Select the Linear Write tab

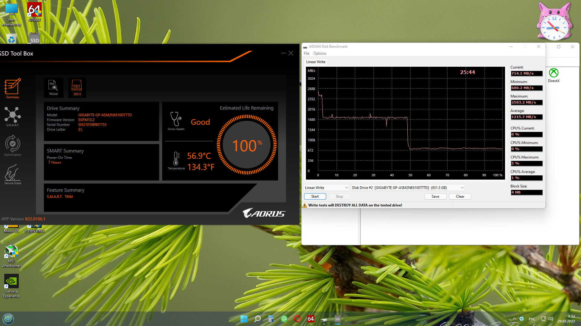pyautogui.click(x=316, y=62)
